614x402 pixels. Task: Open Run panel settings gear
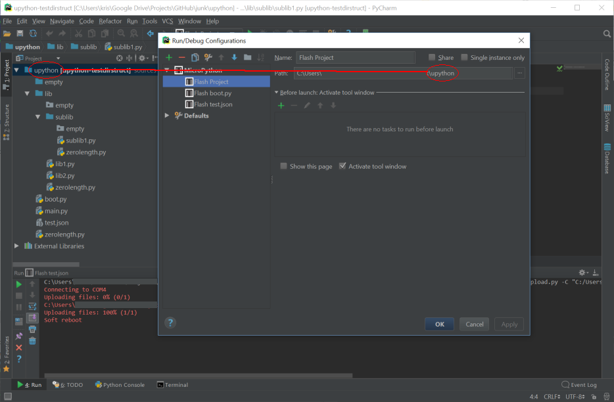[582, 273]
